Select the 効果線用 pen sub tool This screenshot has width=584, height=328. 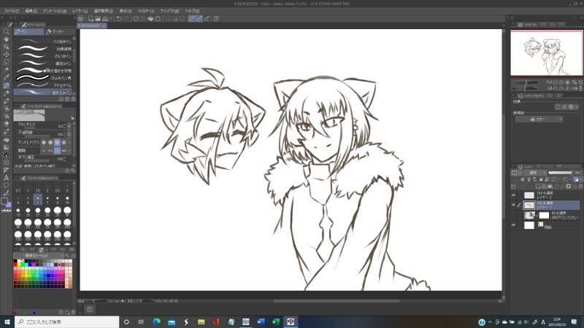click(44, 49)
